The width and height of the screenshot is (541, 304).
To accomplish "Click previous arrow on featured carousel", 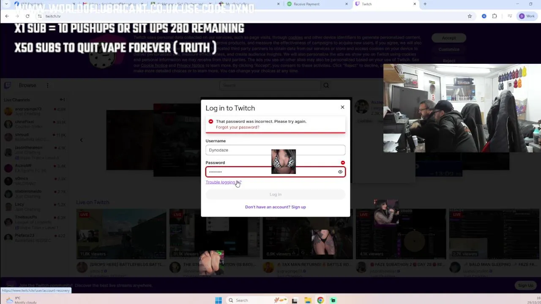I will pos(81,140).
